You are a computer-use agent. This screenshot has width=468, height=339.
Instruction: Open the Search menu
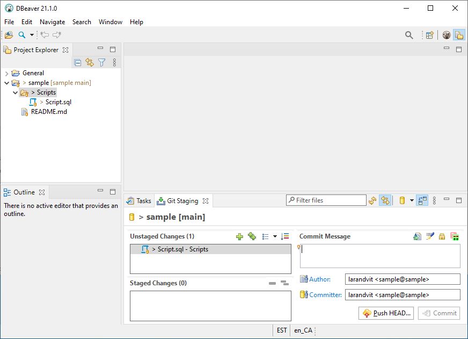[x=82, y=22]
